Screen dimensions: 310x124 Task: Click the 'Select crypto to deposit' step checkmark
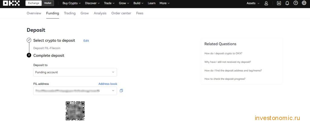click(29, 40)
